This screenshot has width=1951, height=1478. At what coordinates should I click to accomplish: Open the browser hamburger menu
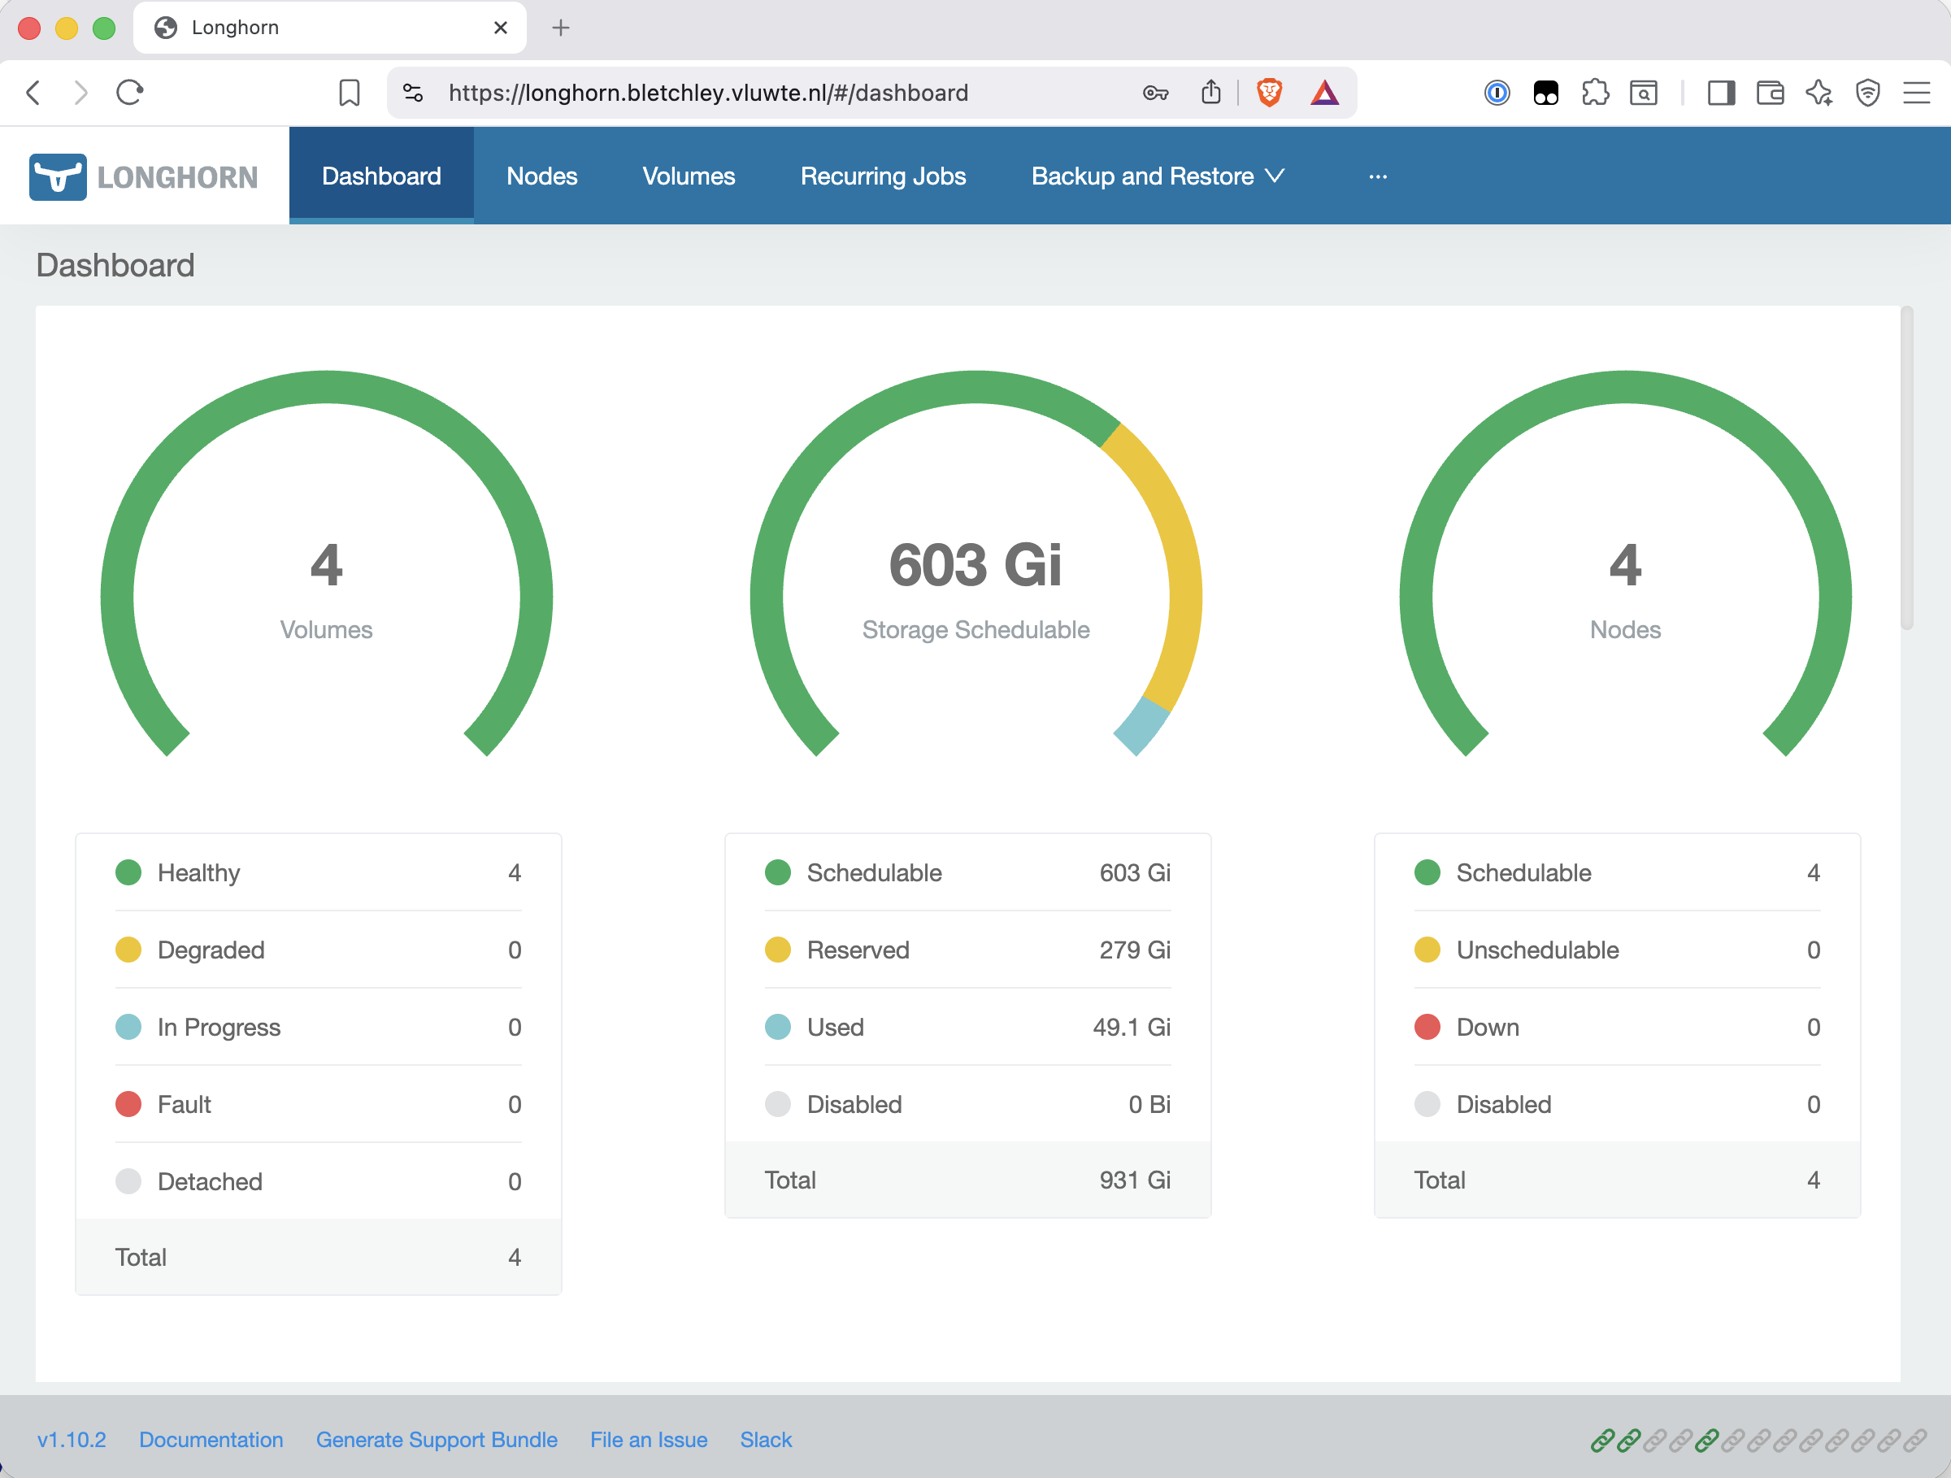pos(1917,92)
